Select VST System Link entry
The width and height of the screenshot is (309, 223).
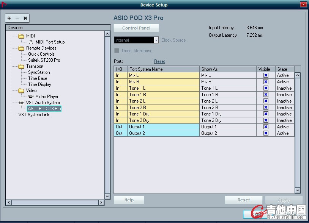34,115
